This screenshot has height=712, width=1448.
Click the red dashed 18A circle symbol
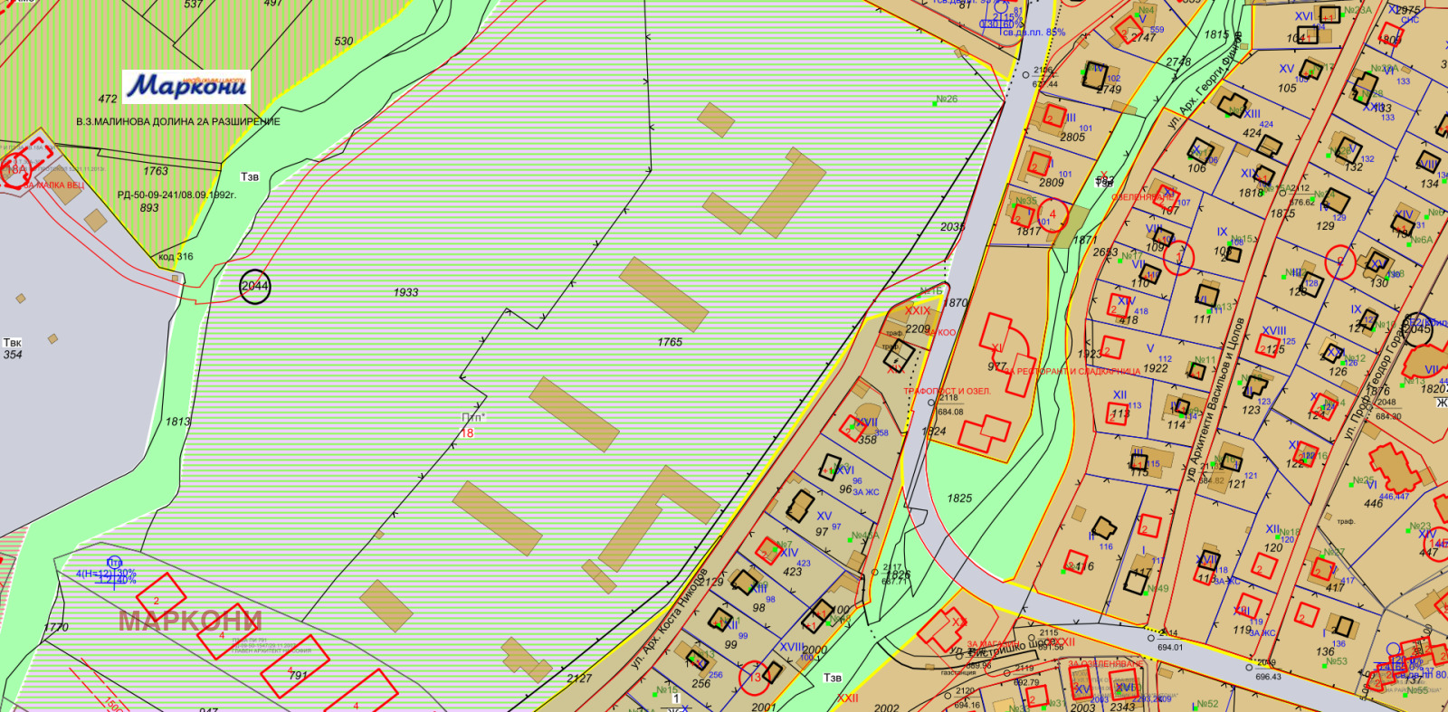[16, 169]
